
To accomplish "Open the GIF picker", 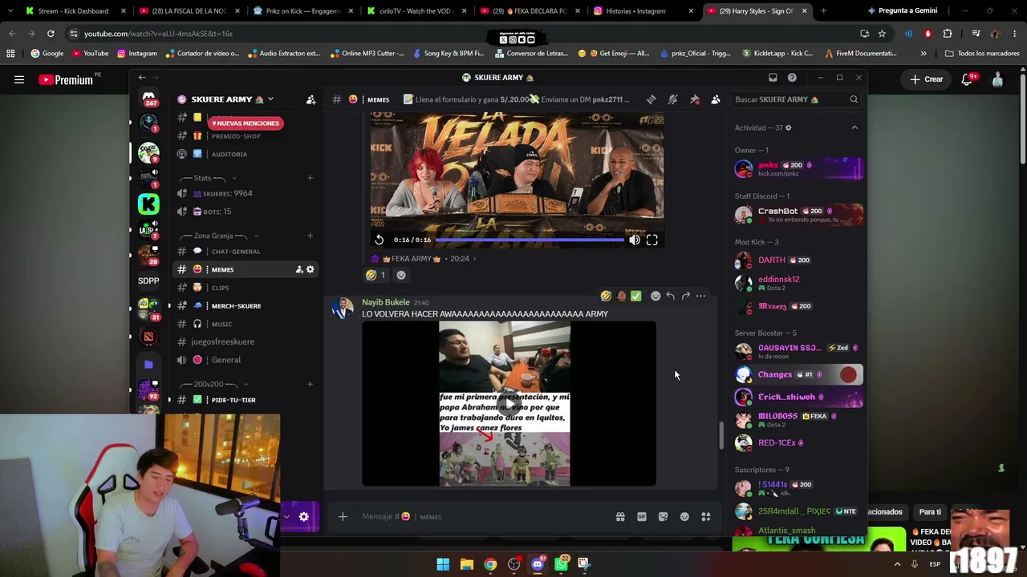I will click(x=642, y=517).
